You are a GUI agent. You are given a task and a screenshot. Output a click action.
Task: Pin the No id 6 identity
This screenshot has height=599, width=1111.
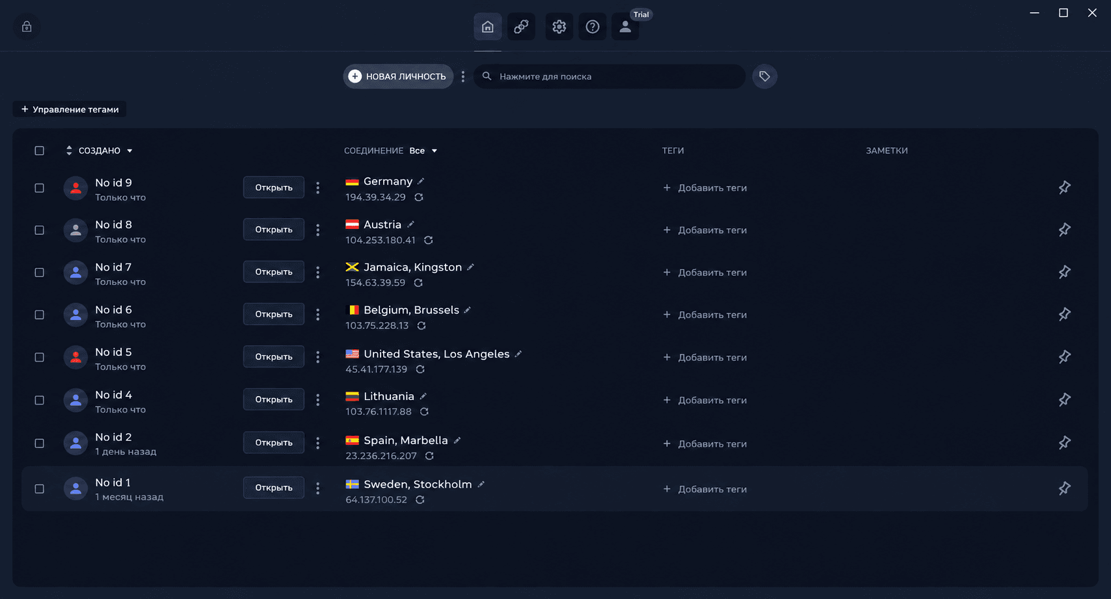1064,314
